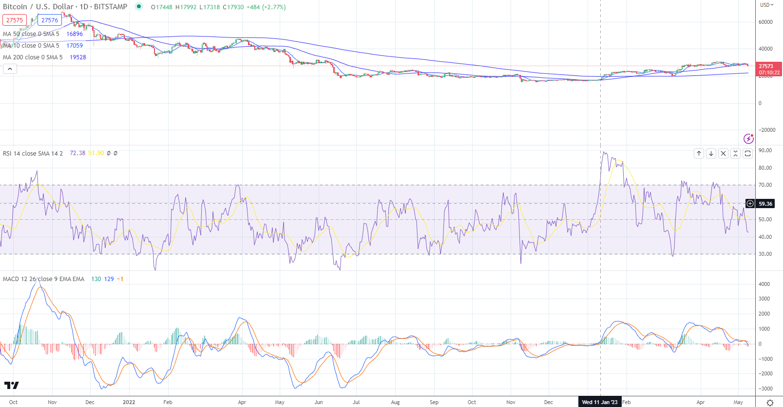Click the Wed 11 Jan '23 date label
This screenshot has height=407, width=783.
599,402
